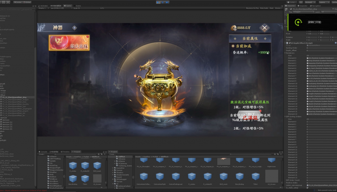Click the question mark help icon beside 神器
337x192 pixels.
coord(74,28)
